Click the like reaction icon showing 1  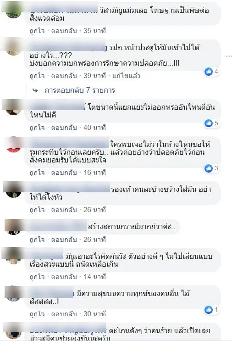209,309
